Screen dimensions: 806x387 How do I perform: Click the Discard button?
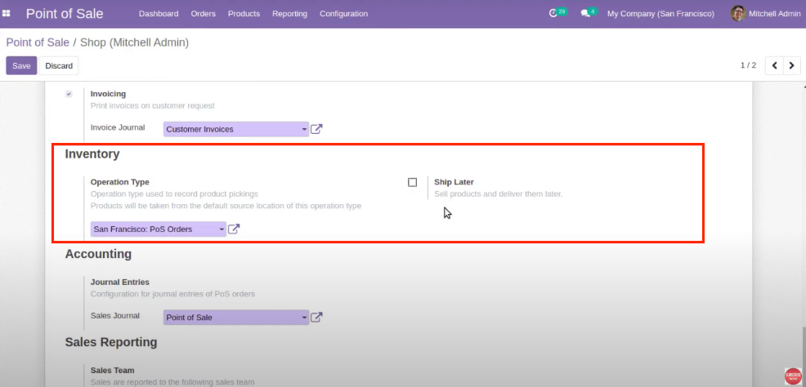coord(59,66)
